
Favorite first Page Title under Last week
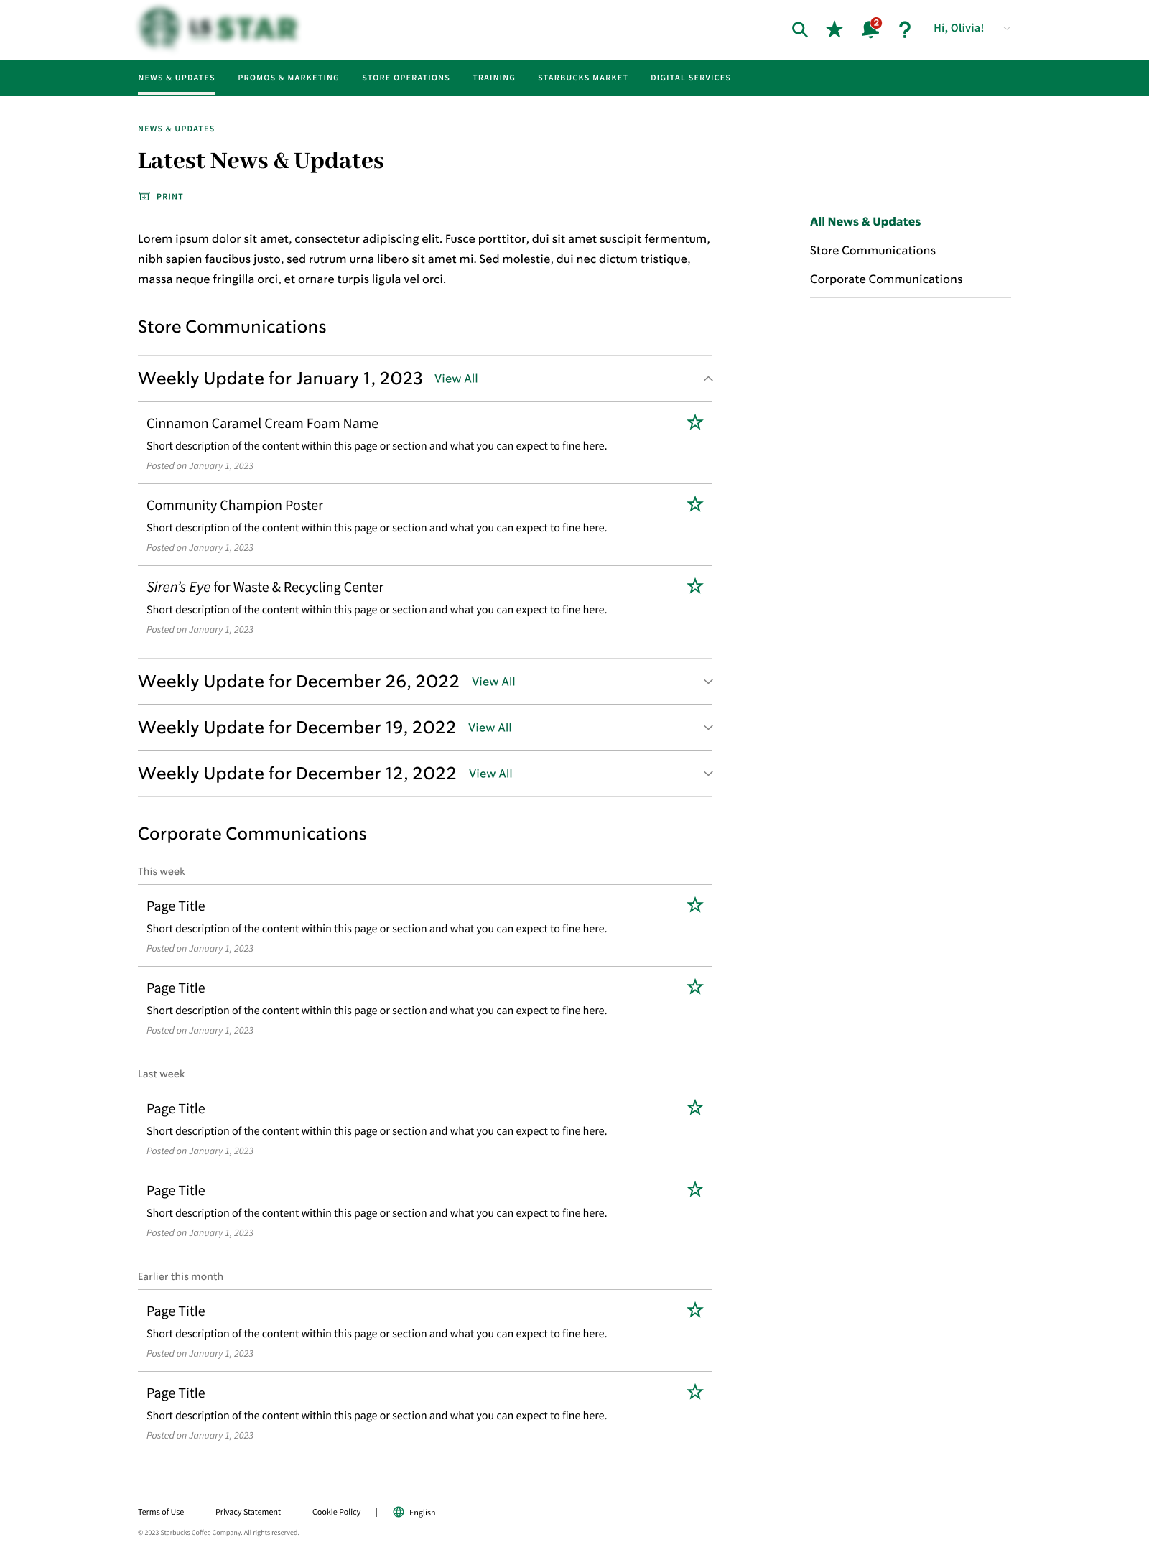pos(694,1108)
